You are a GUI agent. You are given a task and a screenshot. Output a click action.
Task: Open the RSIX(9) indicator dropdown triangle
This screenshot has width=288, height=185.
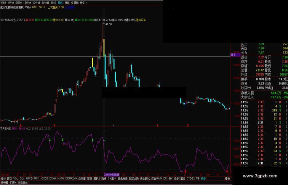coord(1,128)
